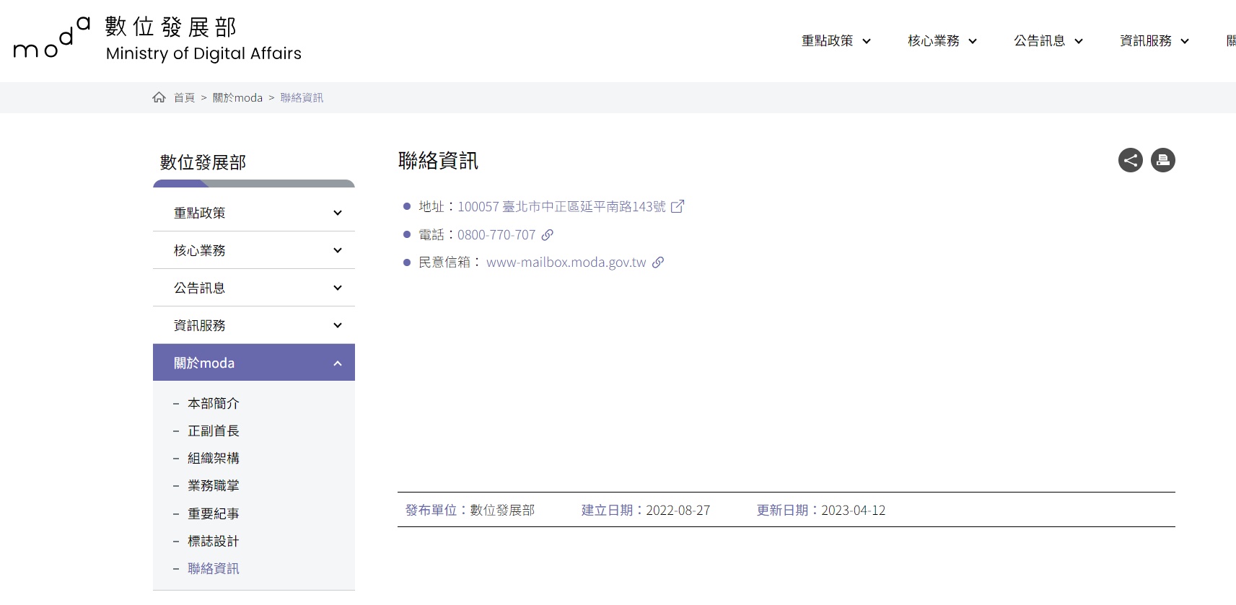Click the 發布單位:數位發展部 text

(470, 511)
